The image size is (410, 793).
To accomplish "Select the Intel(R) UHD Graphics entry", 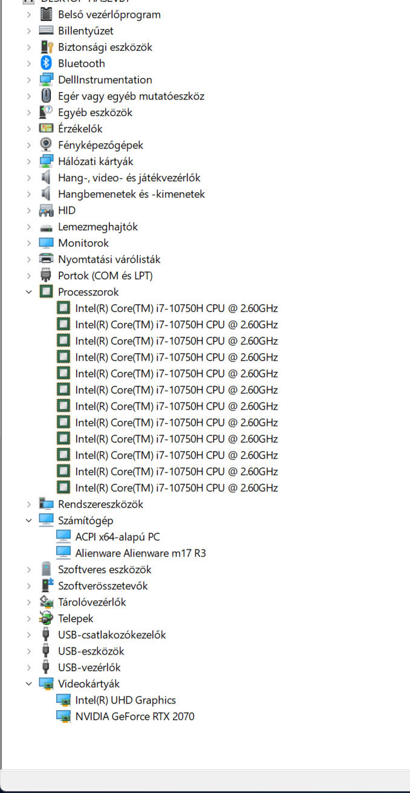I will 125,700.
